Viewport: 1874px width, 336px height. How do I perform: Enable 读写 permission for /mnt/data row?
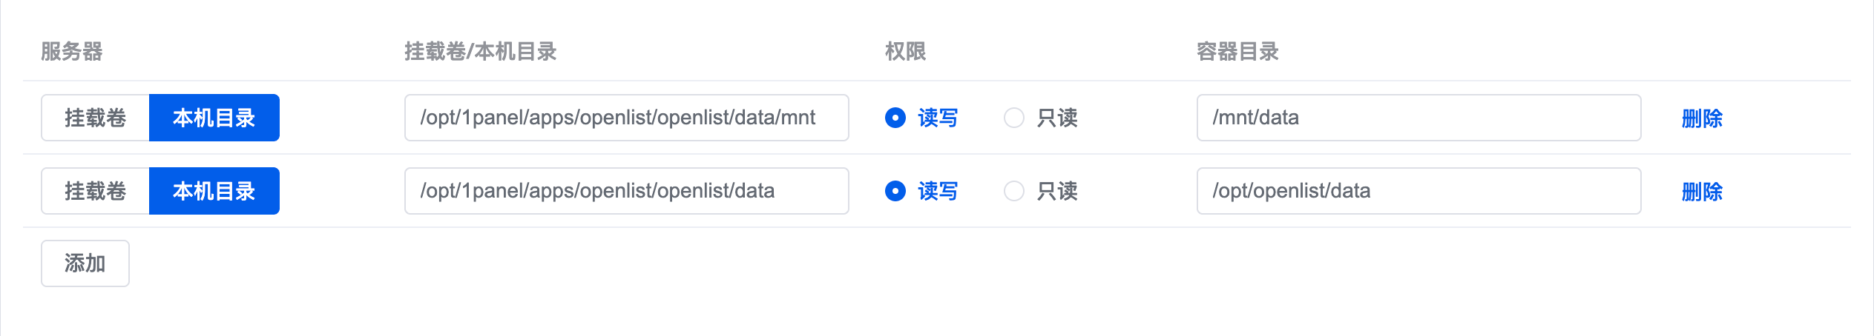point(895,118)
